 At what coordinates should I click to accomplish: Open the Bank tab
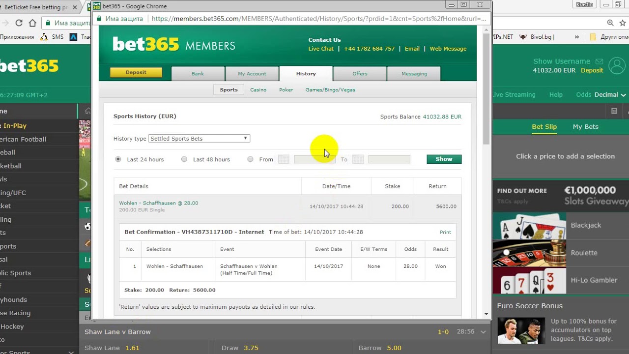198,74
